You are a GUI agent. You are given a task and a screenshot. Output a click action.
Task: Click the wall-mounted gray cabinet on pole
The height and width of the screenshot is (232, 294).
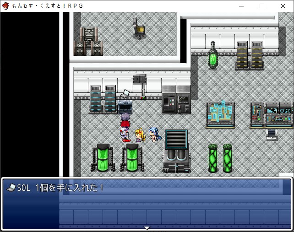click(140, 86)
